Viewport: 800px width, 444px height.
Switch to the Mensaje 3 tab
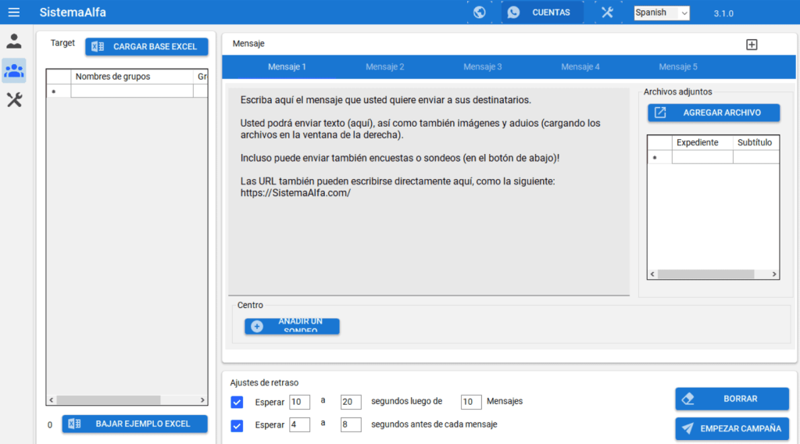(x=483, y=67)
